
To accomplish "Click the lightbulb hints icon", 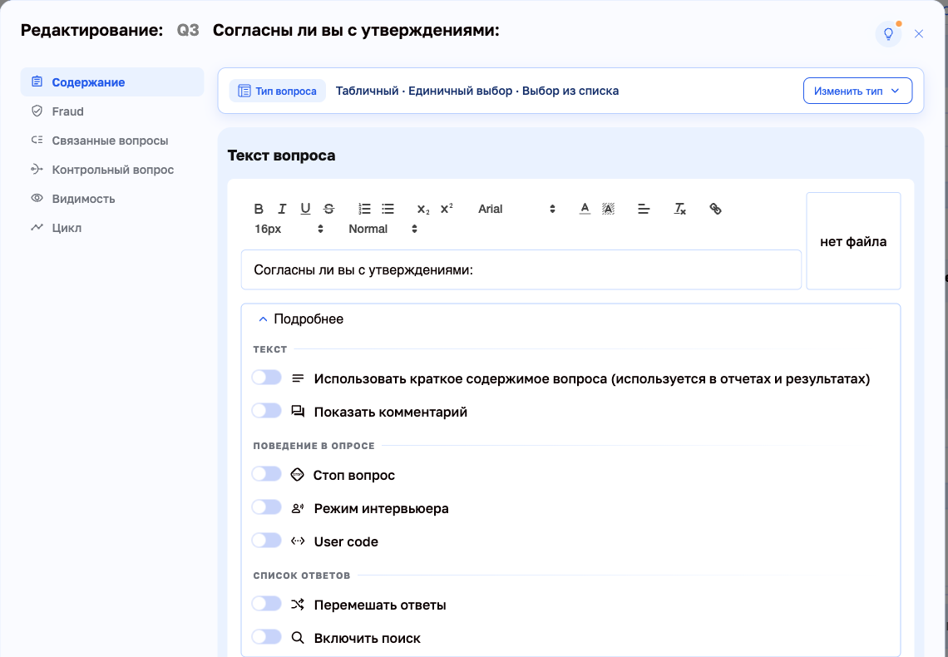I will tap(888, 34).
